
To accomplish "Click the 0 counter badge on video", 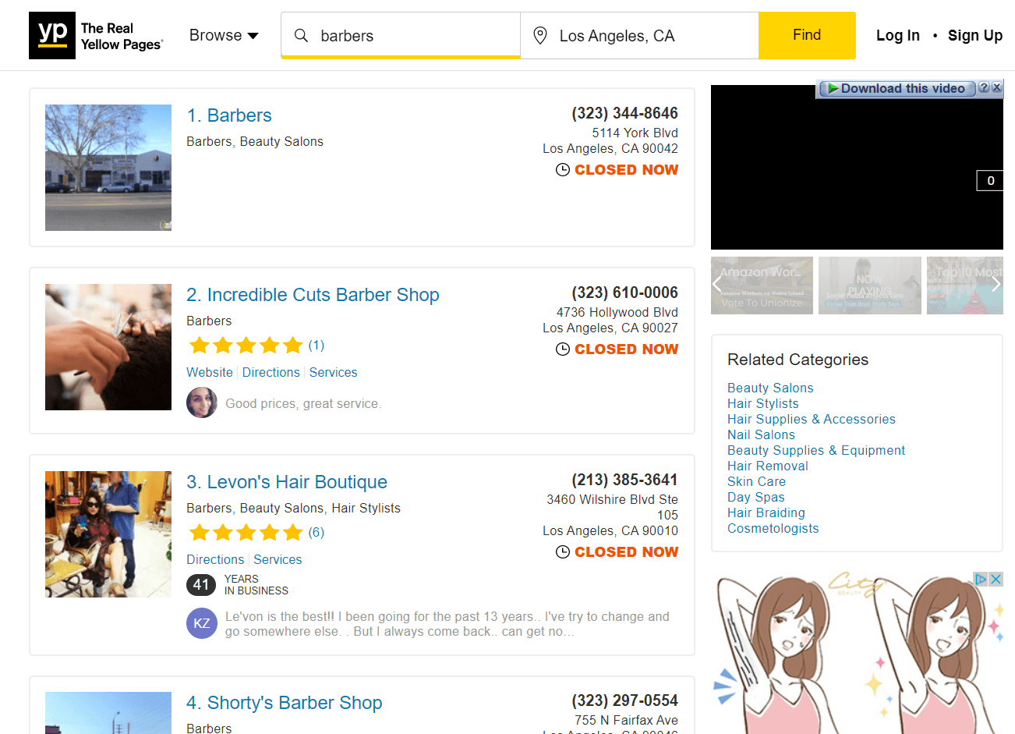I will tap(990, 181).
